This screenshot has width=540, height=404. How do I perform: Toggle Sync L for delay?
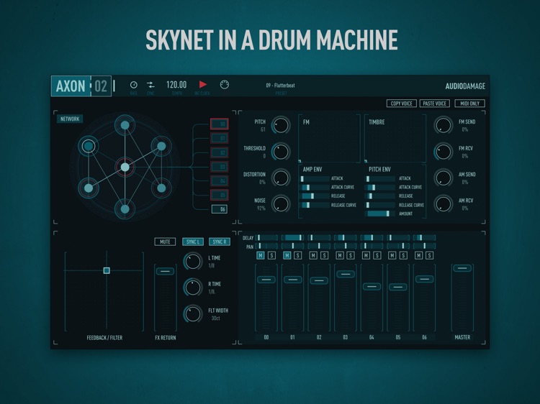click(192, 242)
